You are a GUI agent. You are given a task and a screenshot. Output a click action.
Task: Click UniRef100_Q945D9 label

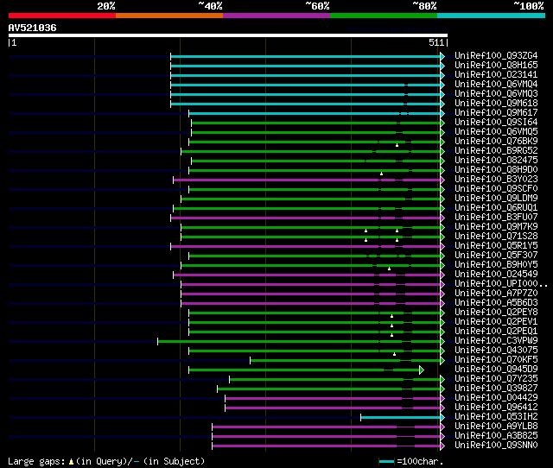tap(496, 370)
